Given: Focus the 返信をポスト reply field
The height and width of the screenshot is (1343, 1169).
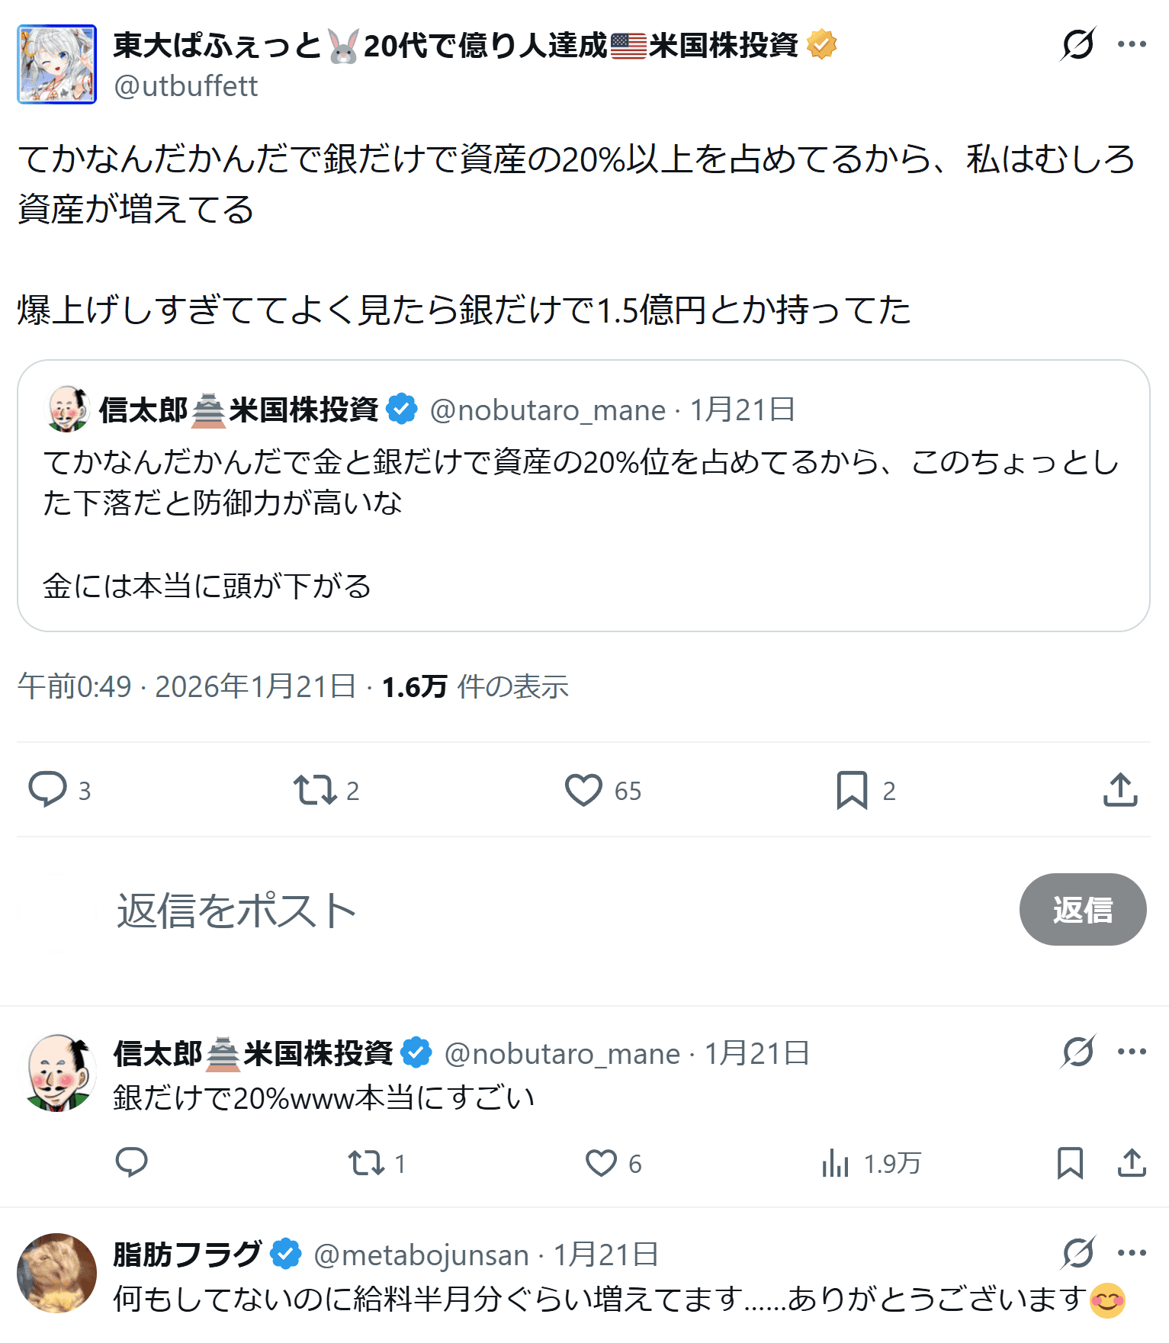Looking at the screenshot, I should (x=534, y=911).
